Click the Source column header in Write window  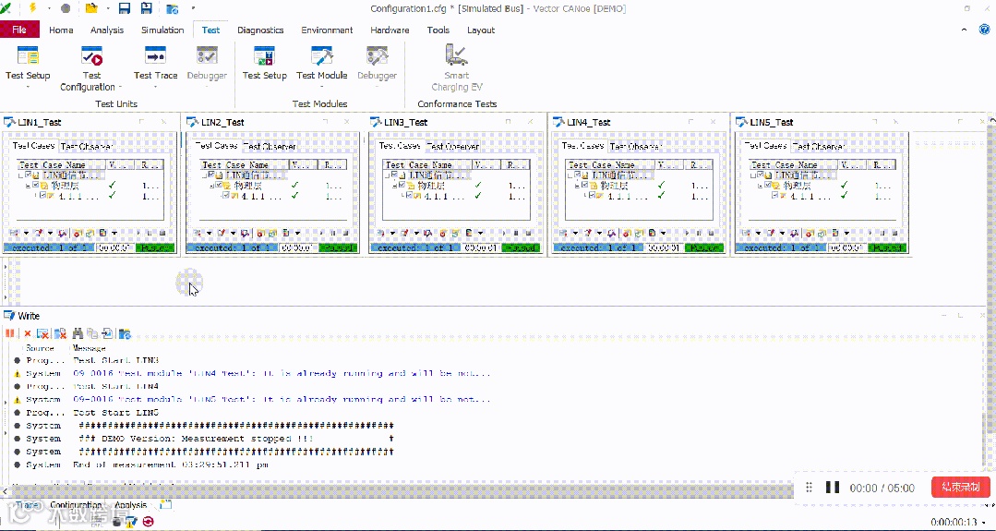[40, 348]
